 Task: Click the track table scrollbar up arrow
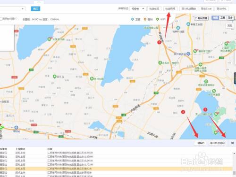234,154
